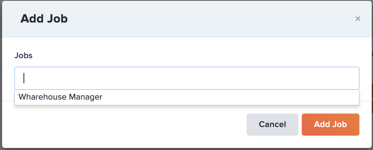The image size is (373, 150).
Task: Focus the Jobs search input field
Action: click(x=187, y=78)
